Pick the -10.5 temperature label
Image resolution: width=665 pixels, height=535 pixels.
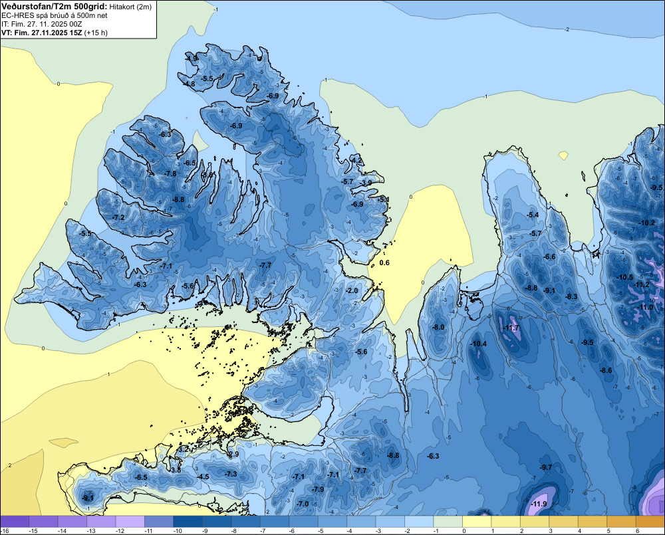(625, 278)
